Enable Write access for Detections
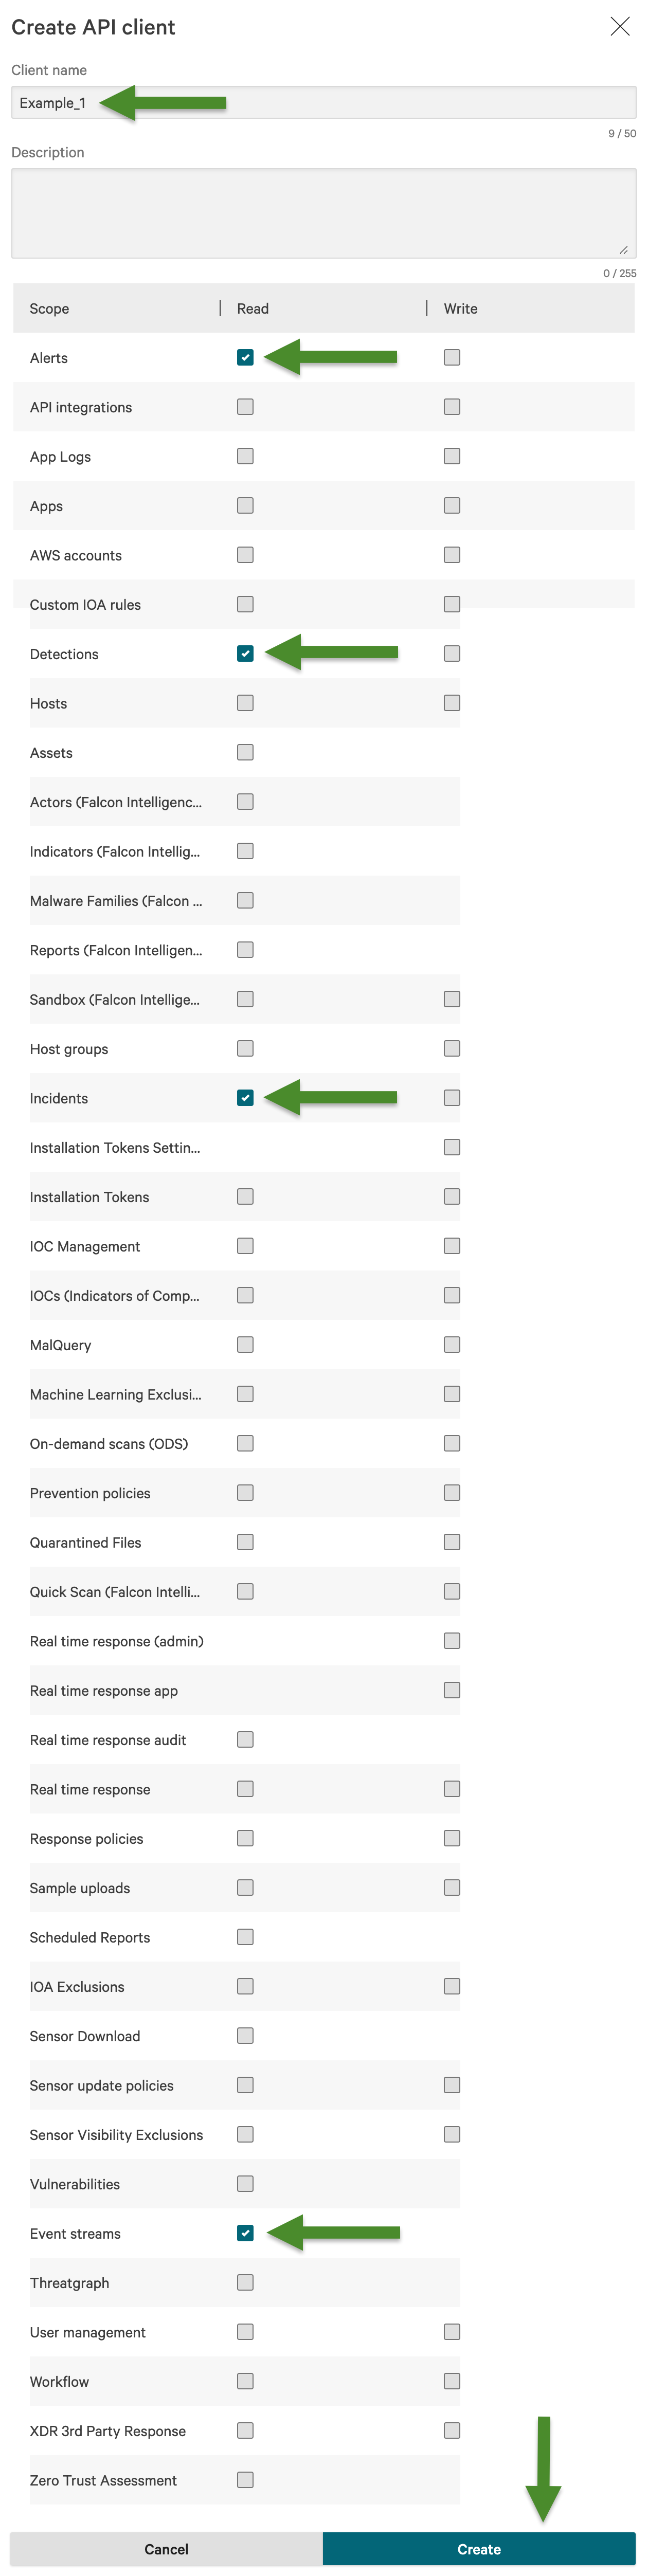The image size is (647, 2576). 451,653
